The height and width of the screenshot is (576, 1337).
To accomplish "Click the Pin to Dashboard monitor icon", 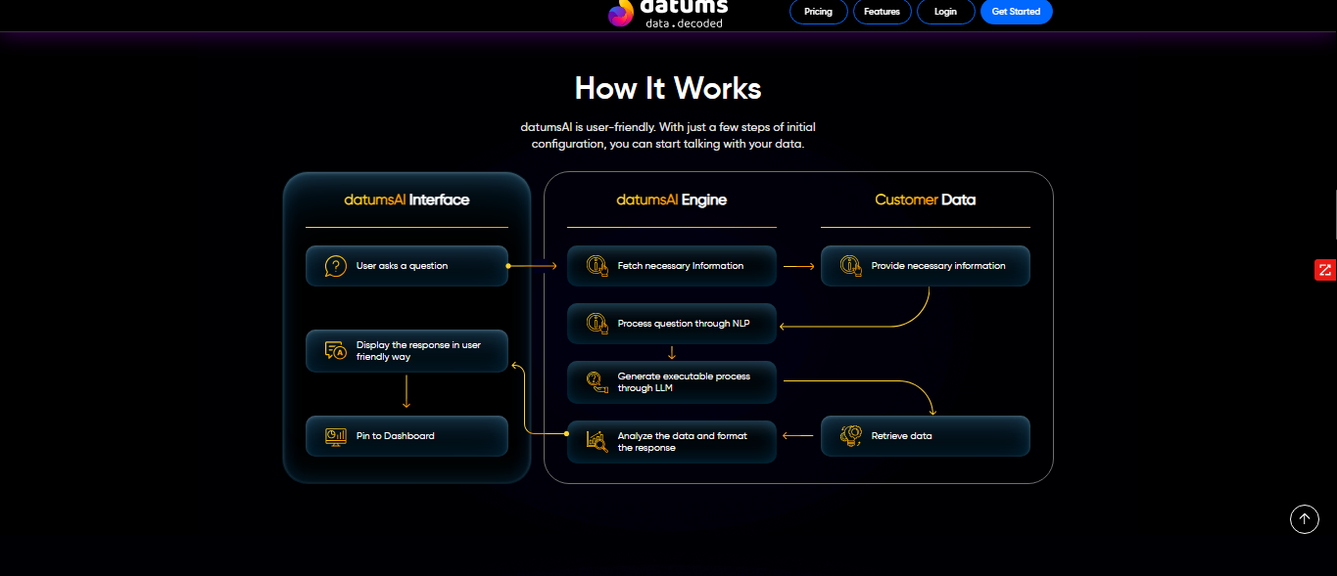I will 336,436.
